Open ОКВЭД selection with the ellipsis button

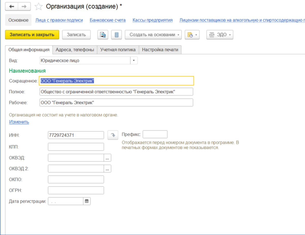click(x=107, y=158)
